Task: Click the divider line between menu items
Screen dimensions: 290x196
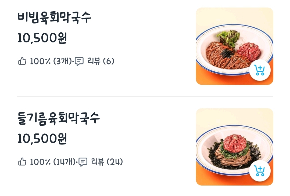Action: pyautogui.click(x=145, y=96)
